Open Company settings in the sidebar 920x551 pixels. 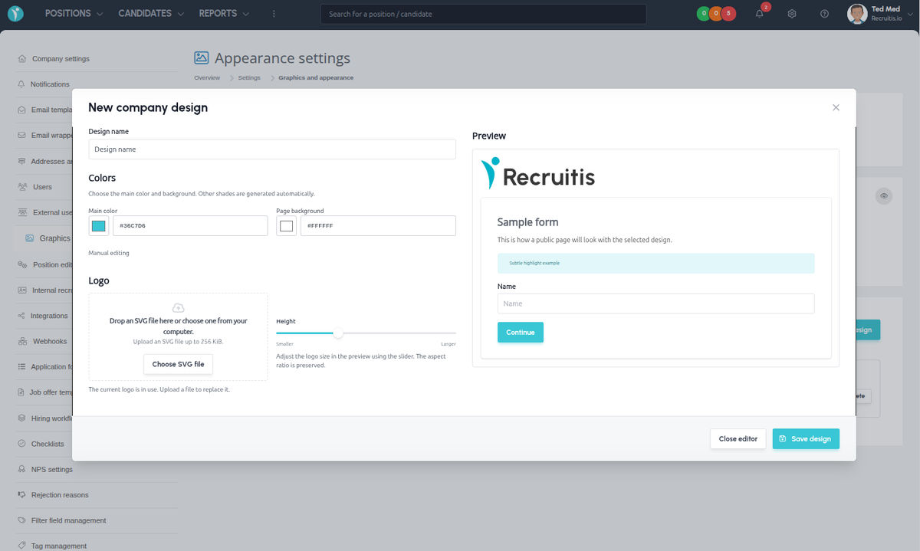click(x=61, y=58)
